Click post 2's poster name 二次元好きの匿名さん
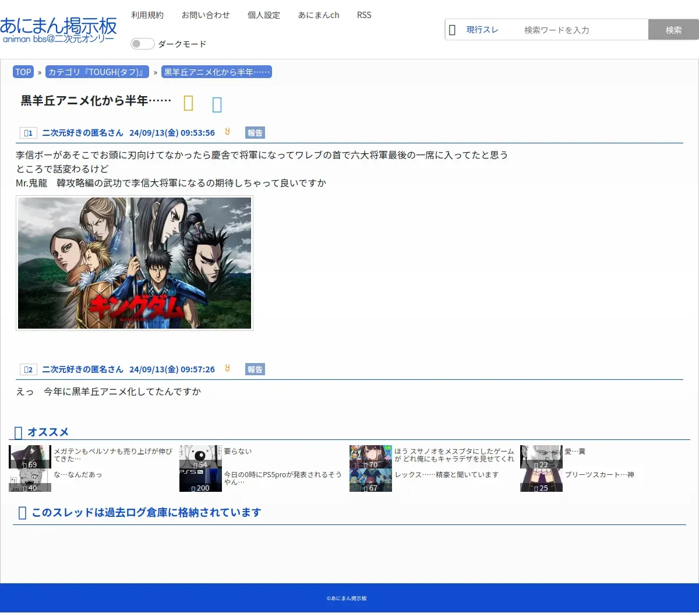Viewport: 699px width, 613px height. [83, 369]
